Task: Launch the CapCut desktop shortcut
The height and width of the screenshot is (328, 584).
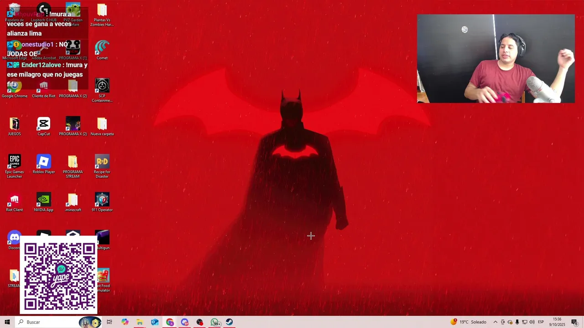Action: (44, 126)
